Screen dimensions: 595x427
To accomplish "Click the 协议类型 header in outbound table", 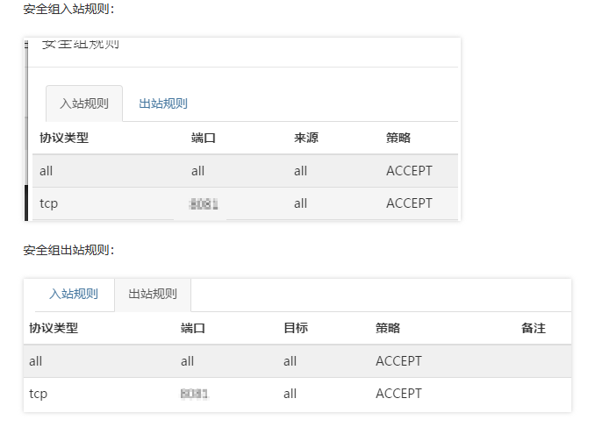I will tap(54, 328).
